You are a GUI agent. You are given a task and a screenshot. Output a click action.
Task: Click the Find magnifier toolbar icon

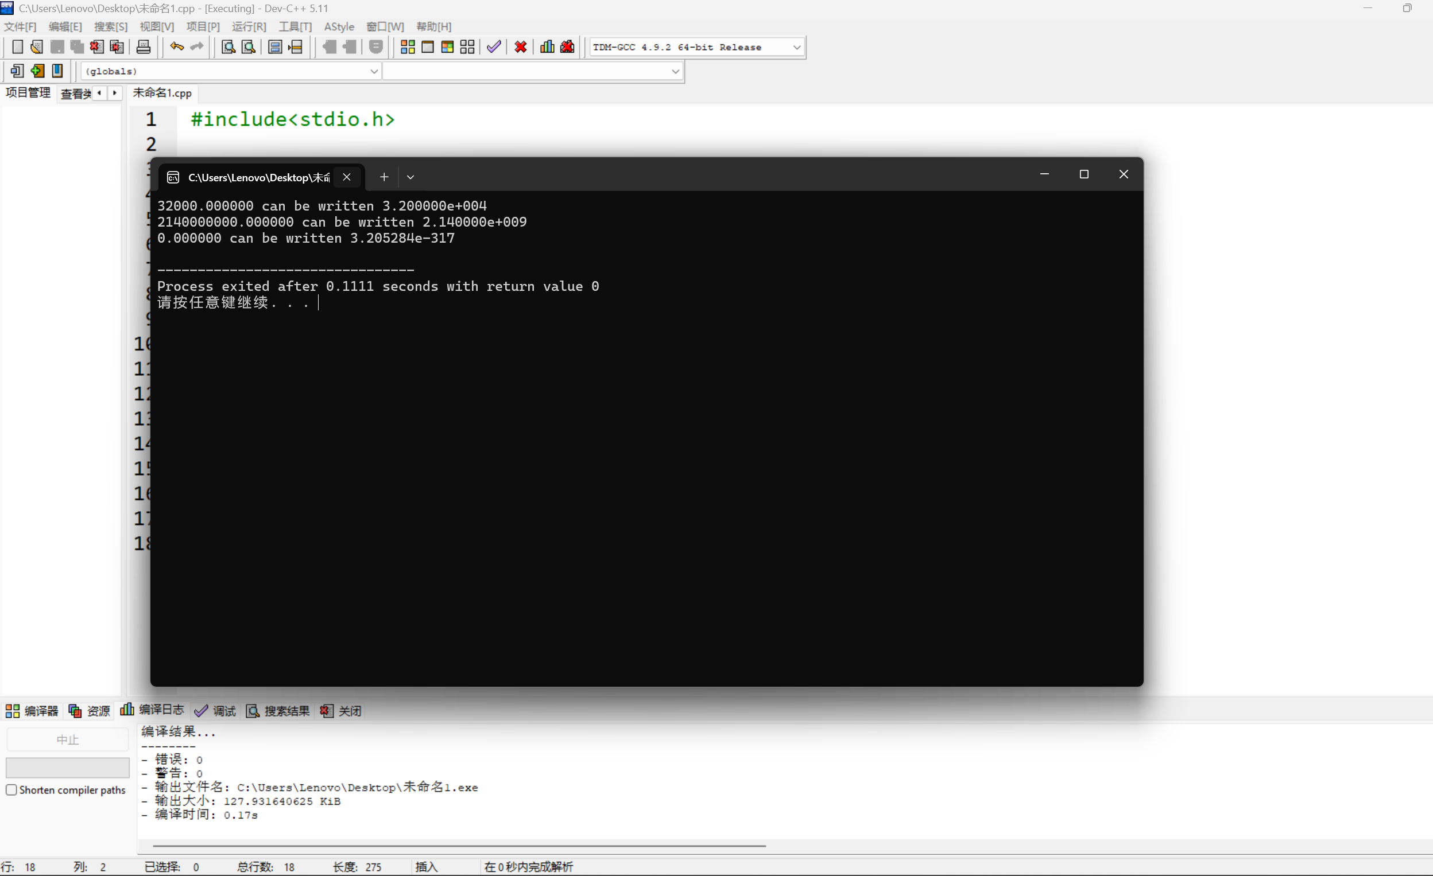pos(228,47)
